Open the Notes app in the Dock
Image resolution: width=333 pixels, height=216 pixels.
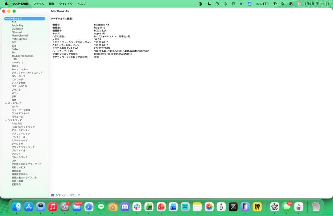point(197,207)
